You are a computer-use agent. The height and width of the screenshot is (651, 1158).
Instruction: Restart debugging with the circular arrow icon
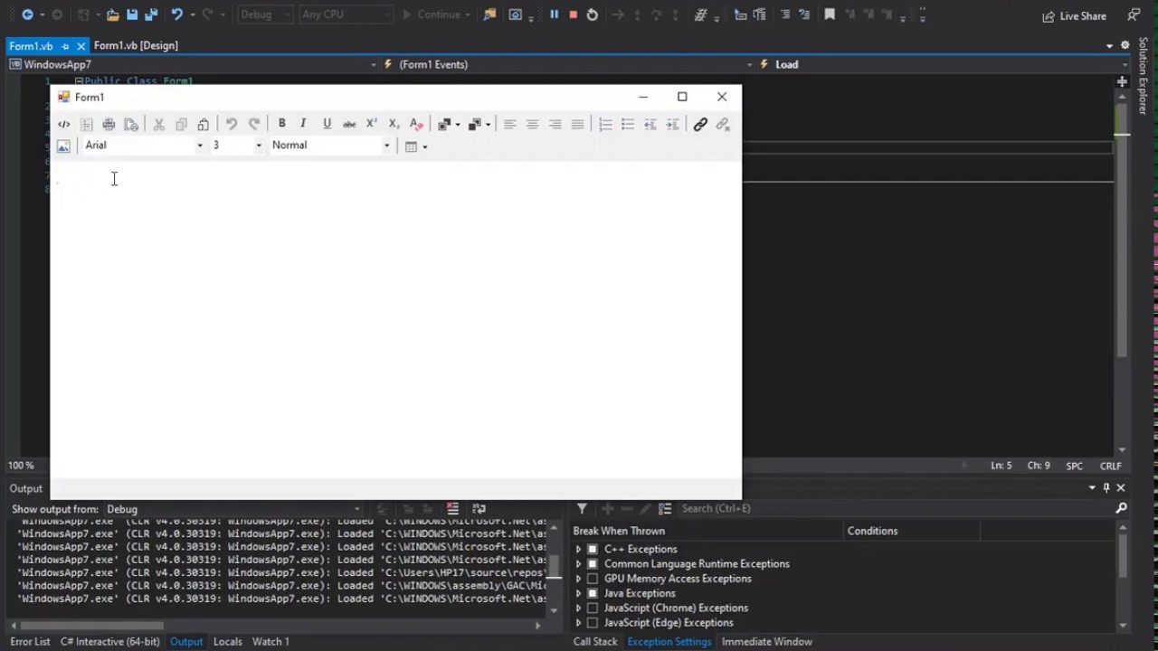(x=592, y=14)
